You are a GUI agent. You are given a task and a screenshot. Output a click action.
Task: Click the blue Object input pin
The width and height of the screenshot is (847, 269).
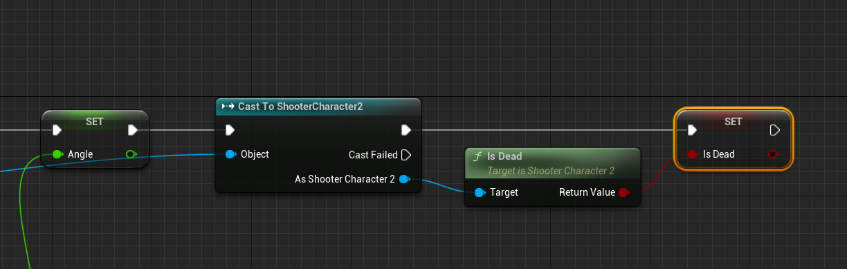click(x=231, y=154)
